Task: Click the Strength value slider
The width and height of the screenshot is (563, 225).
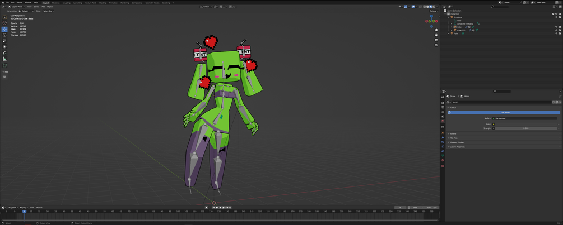Action: [526, 128]
